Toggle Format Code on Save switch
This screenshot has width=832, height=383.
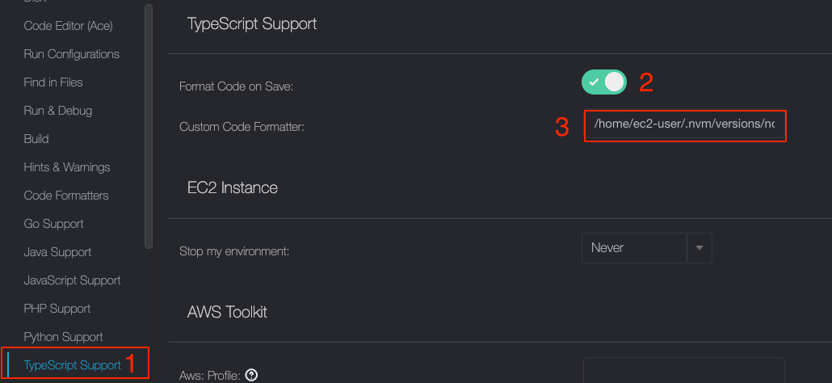[x=603, y=82]
